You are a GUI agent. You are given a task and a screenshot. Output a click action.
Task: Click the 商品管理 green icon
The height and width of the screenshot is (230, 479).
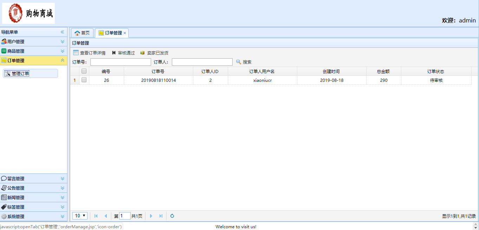pos(4,51)
